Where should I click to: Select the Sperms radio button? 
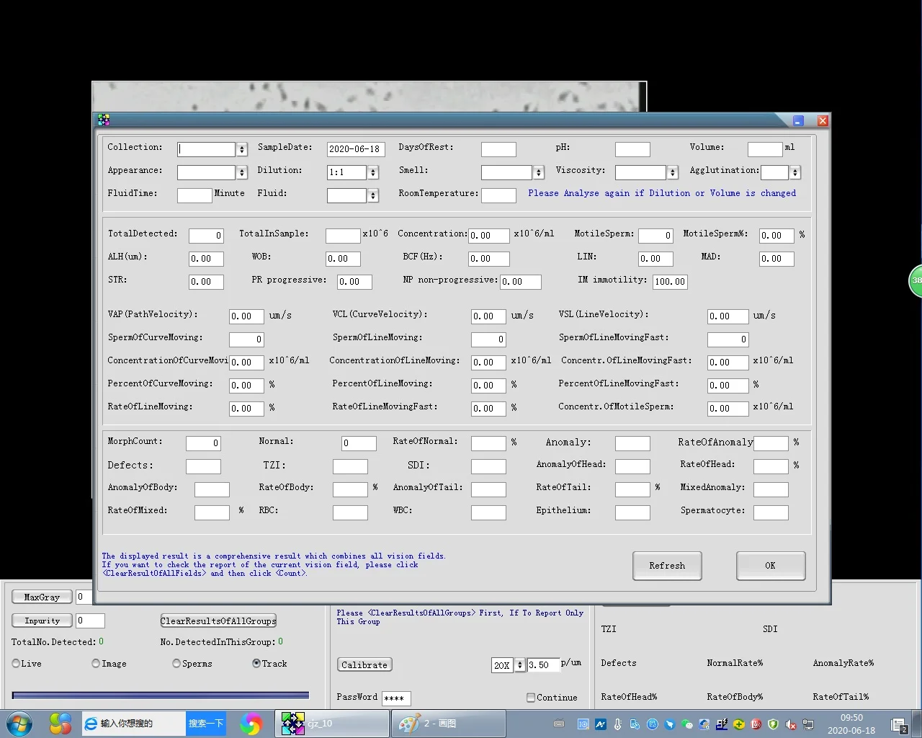point(176,663)
